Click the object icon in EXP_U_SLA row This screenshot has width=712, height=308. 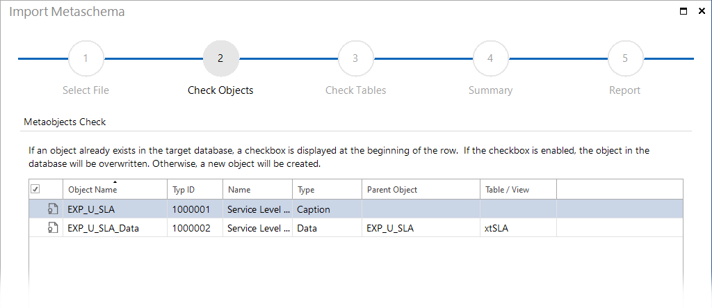pos(53,209)
